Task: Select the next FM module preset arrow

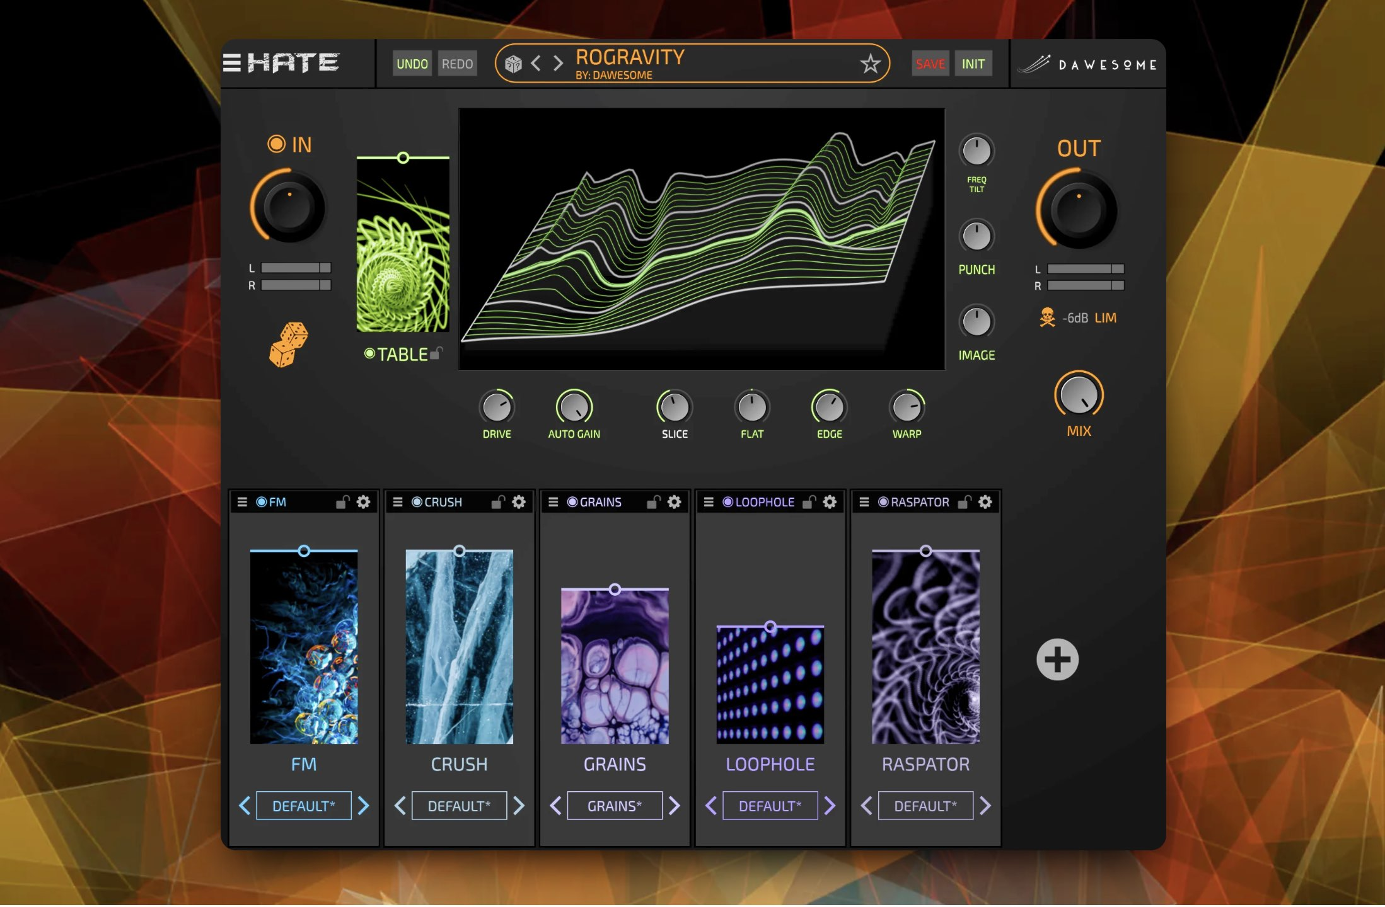Action: coord(364,806)
